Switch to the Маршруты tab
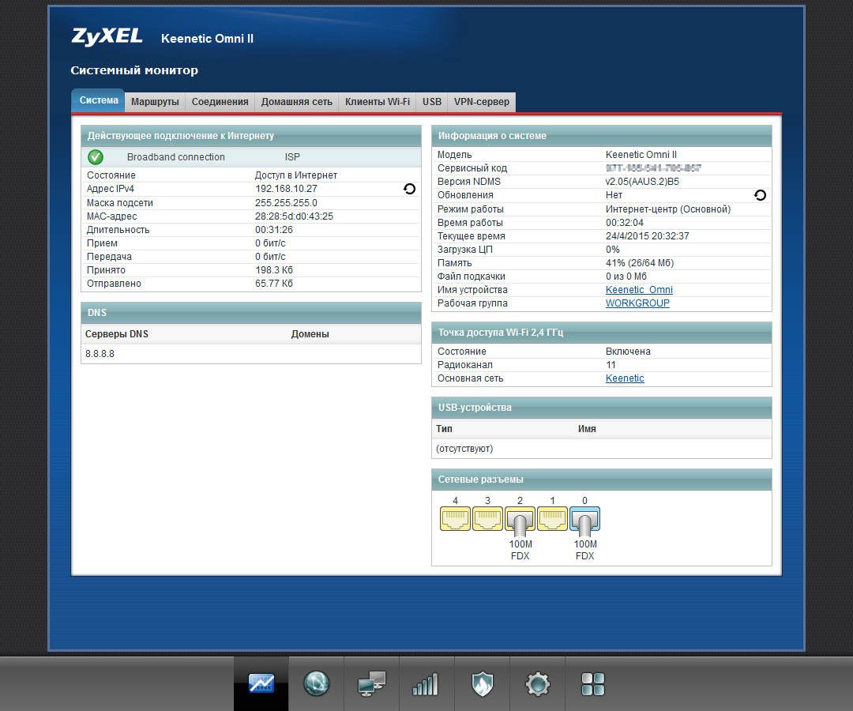Screen dimensions: 853x711 (155, 102)
